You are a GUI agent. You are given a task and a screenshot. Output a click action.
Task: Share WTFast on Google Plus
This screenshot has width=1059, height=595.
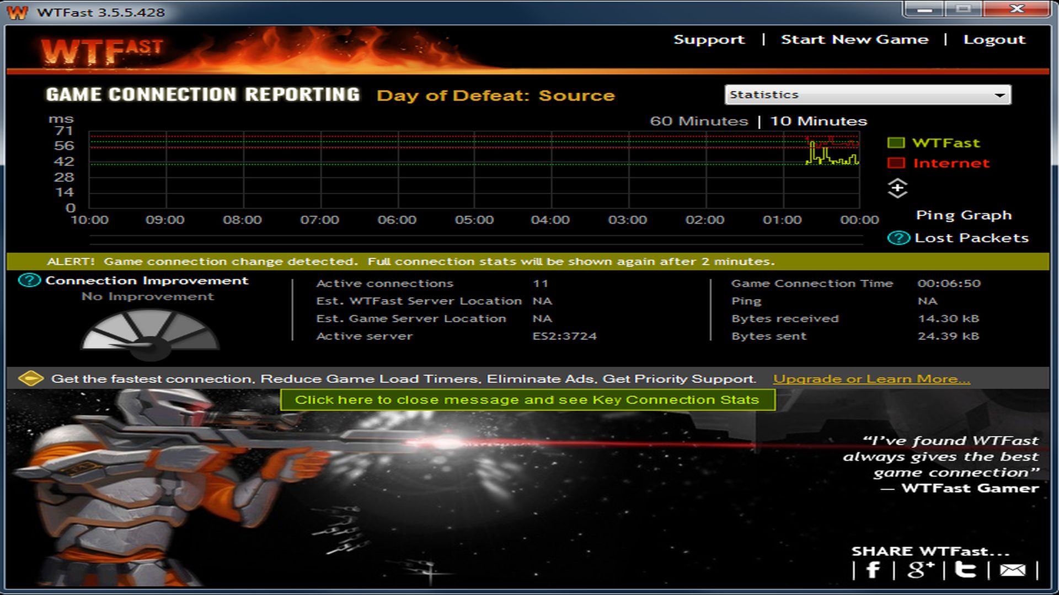tap(920, 570)
